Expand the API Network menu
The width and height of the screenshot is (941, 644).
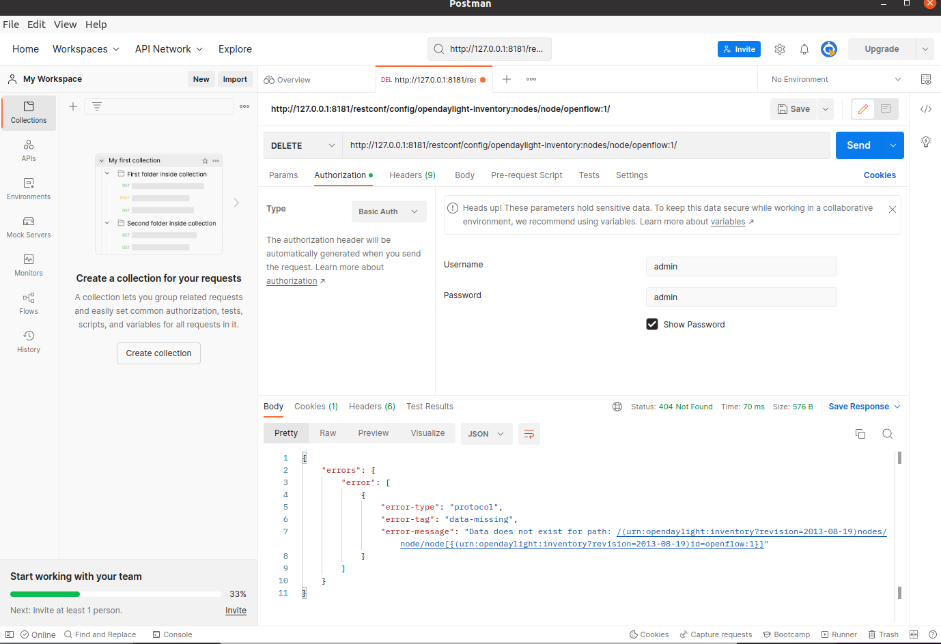169,49
